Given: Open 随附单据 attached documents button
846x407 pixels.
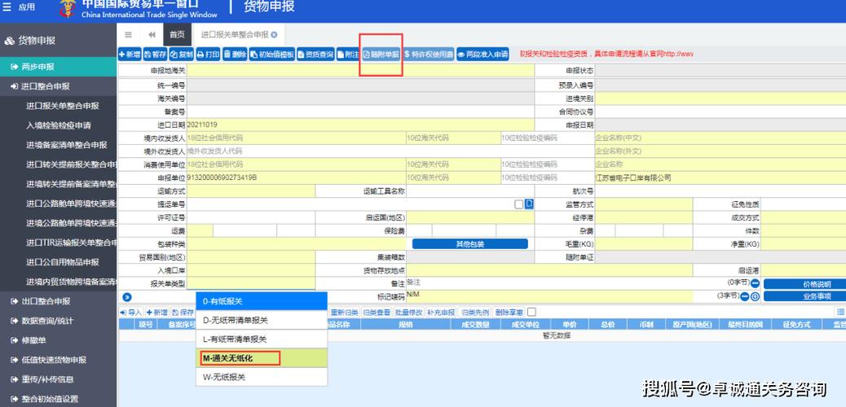Looking at the screenshot, I should click(x=381, y=55).
